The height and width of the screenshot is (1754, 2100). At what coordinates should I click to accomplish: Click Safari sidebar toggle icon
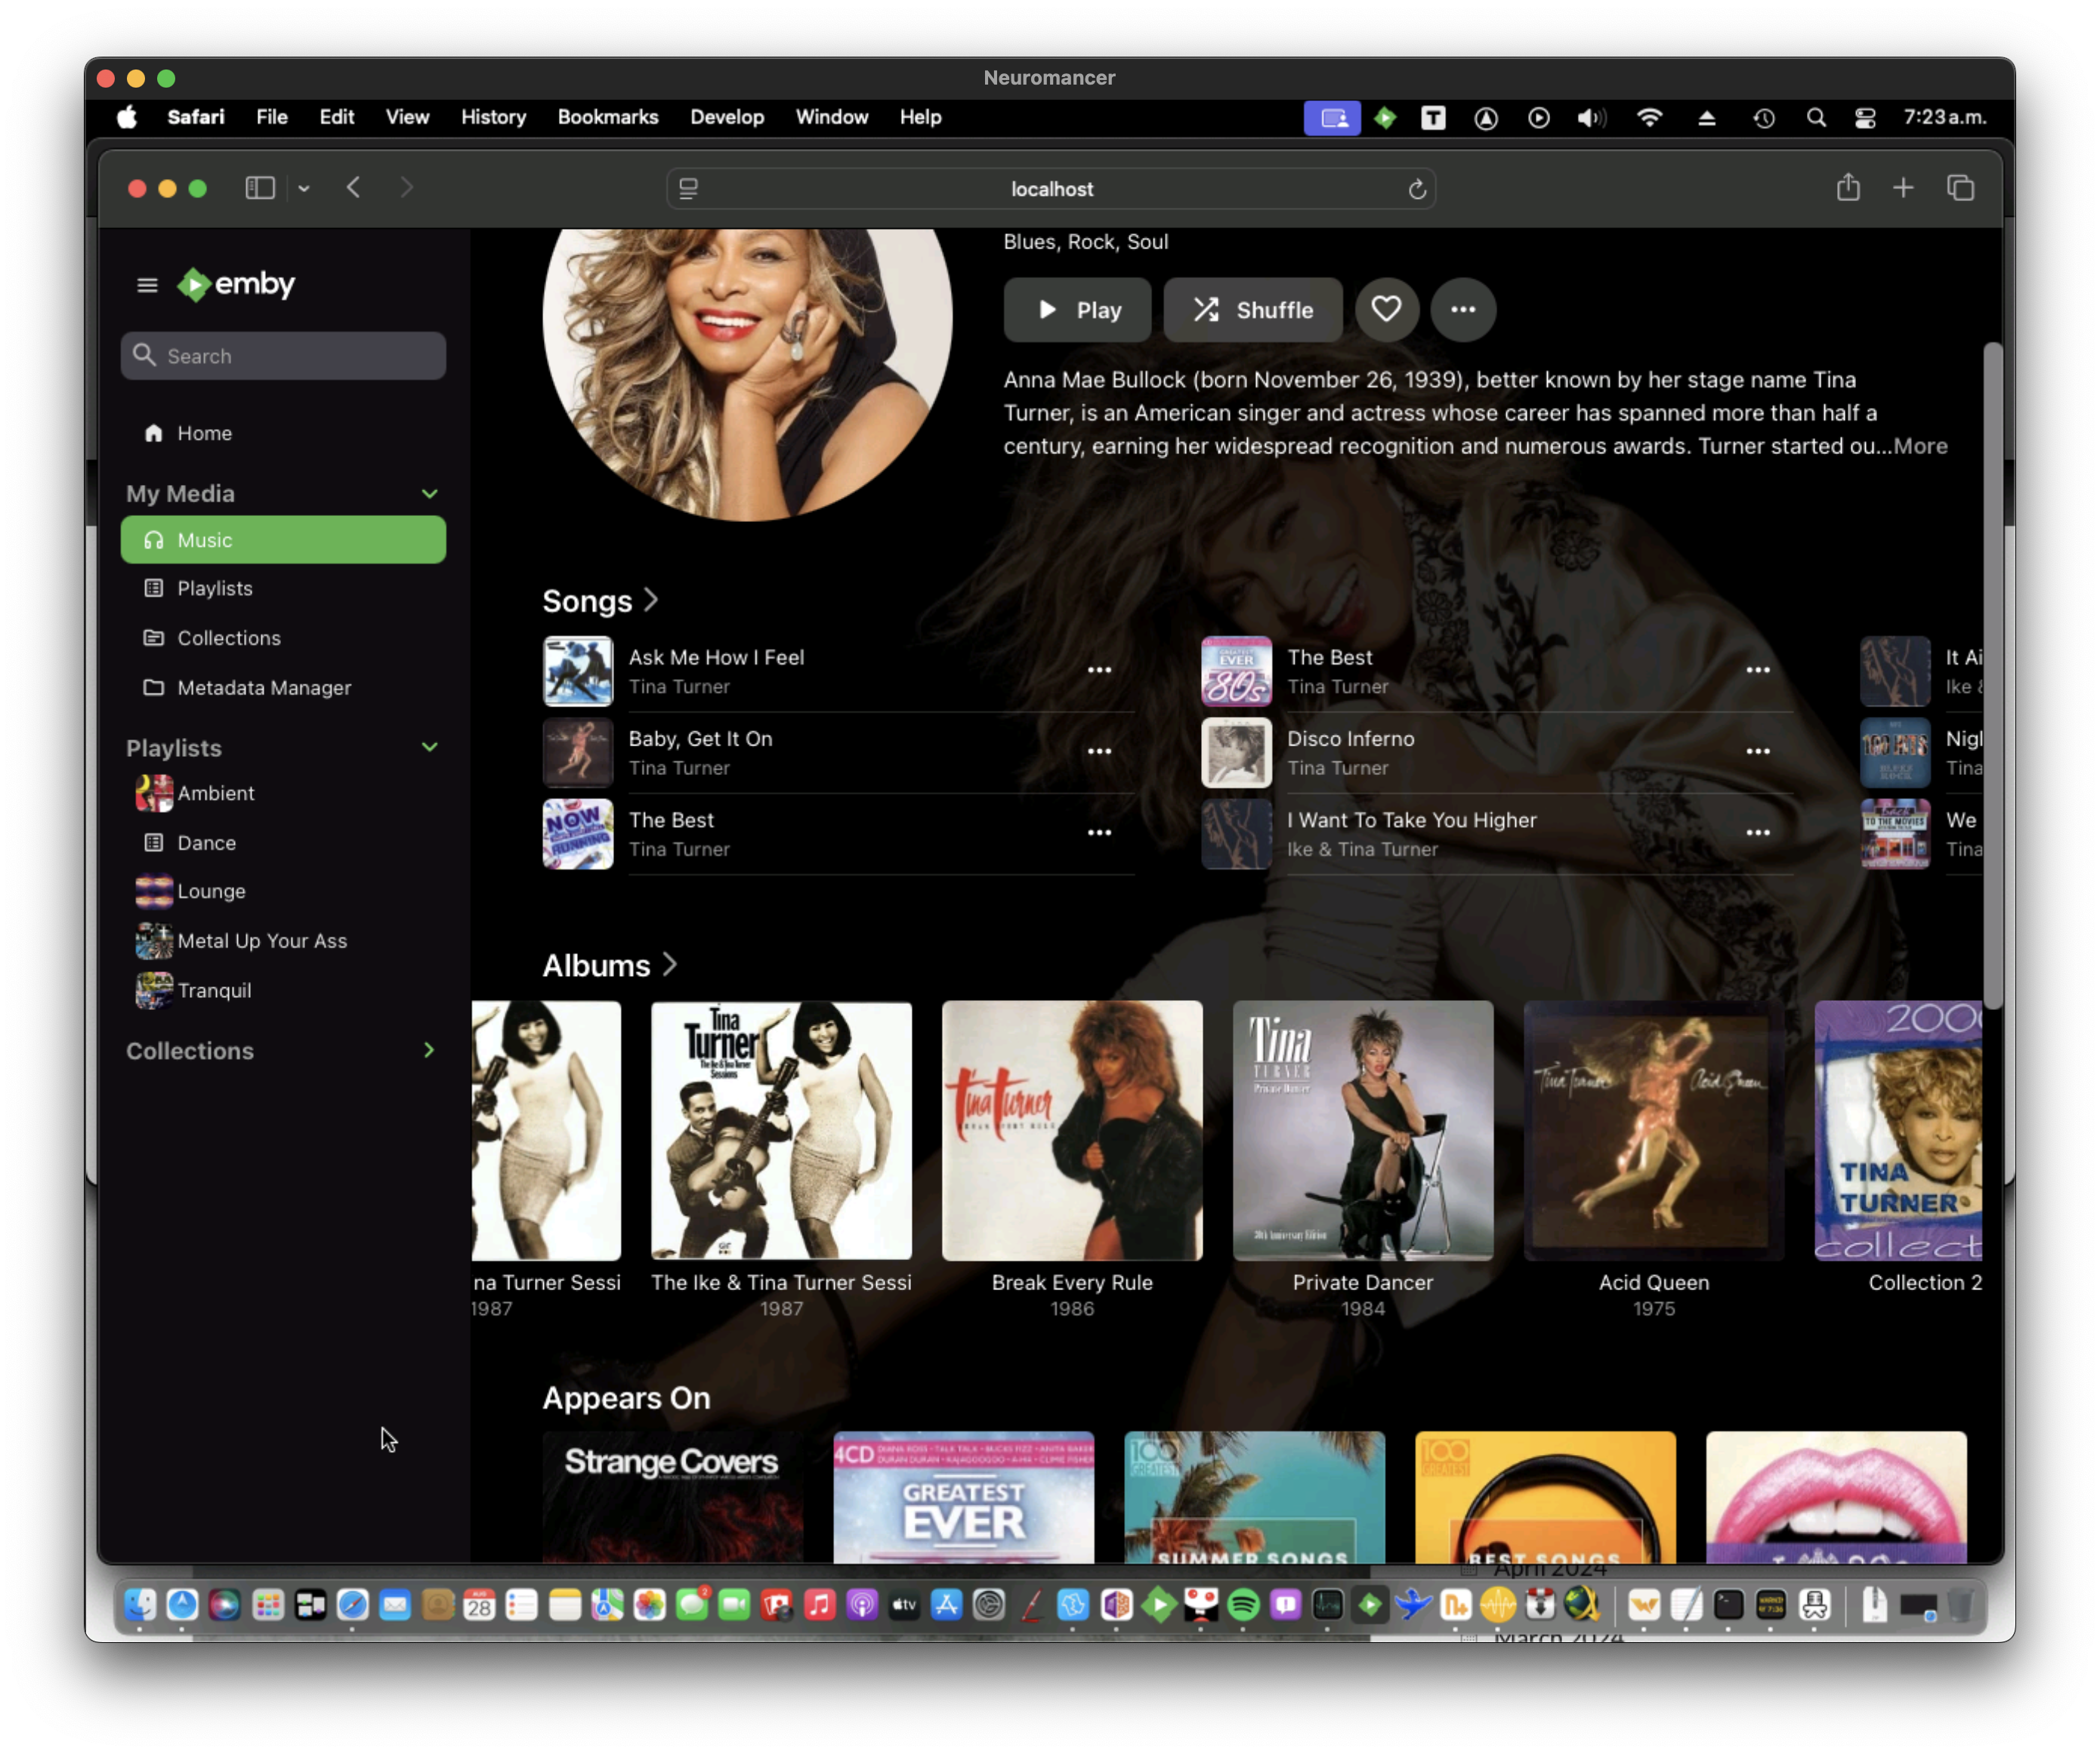(260, 188)
